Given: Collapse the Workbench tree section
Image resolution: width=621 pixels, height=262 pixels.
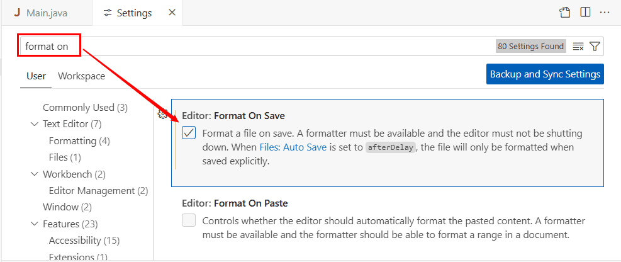Looking at the screenshot, I should [34, 174].
